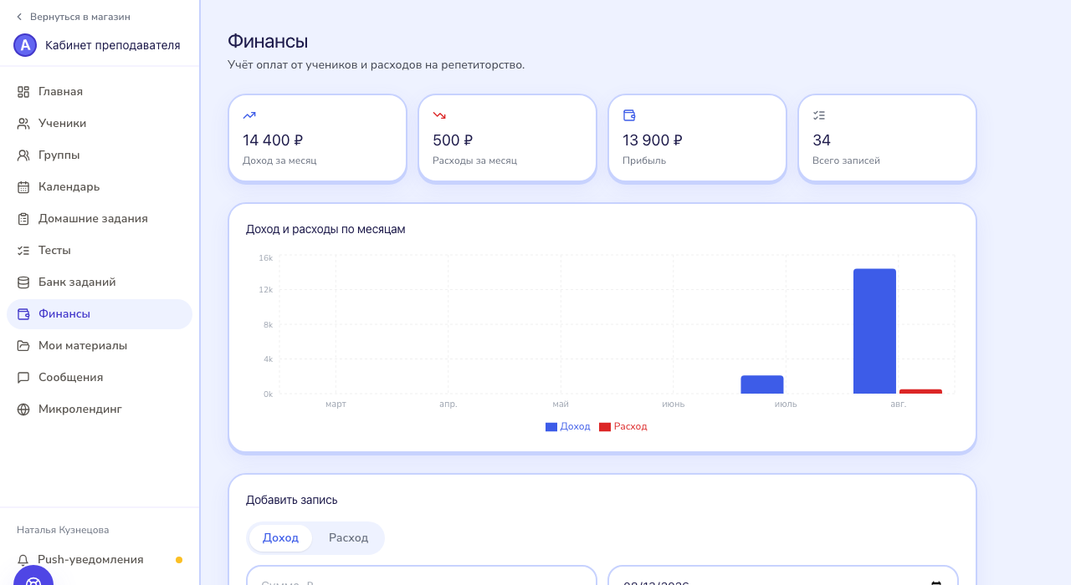The height and width of the screenshot is (585, 1071).
Task: Click the авг. axis label
Action: pos(898,404)
